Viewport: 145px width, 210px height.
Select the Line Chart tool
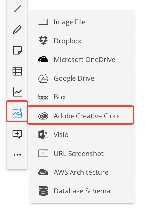[17, 92]
